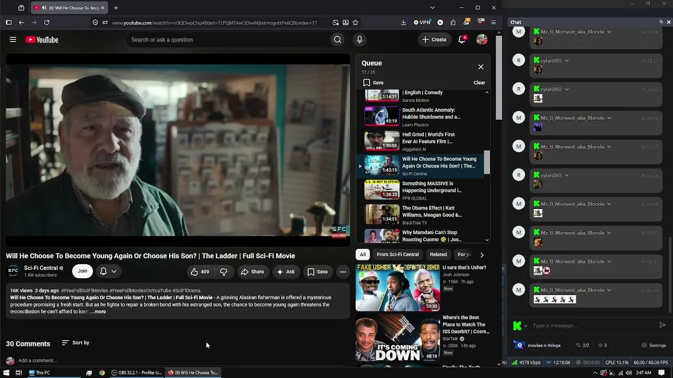This screenshot has width=673, height=378.
Task: Switch to OBS 32.2.1 taskbar window
Action: point(136,373)
